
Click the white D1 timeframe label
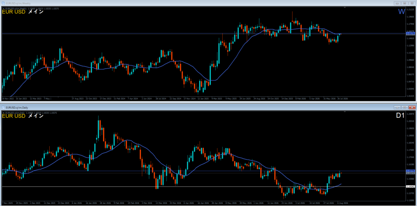(x=401, y=116)
